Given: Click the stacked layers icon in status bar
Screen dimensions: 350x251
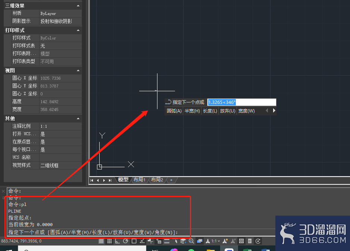Looking at the screenshot, I should (183, 241).
